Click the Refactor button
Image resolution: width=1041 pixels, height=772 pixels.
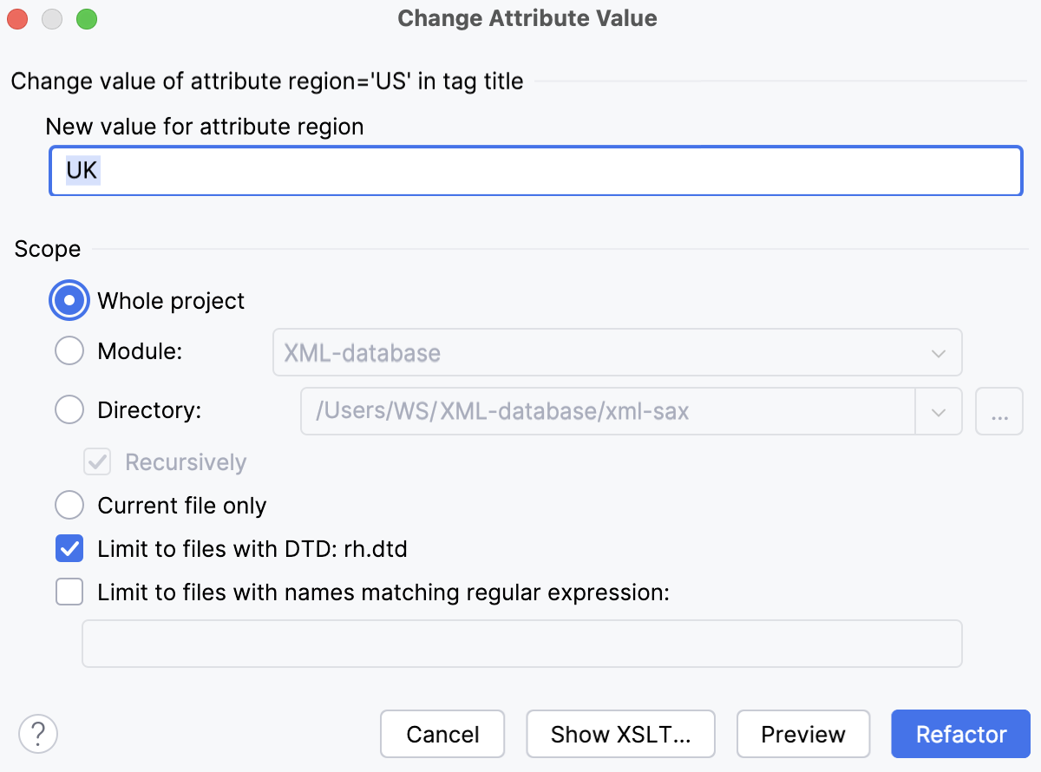click(960, 734)
